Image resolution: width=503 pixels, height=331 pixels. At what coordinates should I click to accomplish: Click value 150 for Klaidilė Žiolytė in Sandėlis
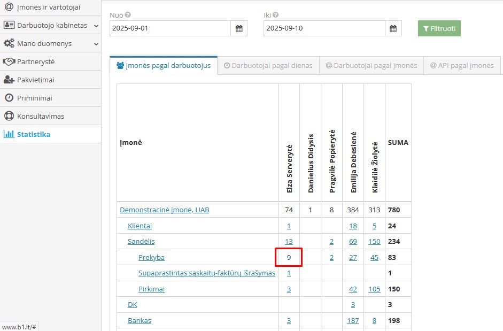click(374, 242)
